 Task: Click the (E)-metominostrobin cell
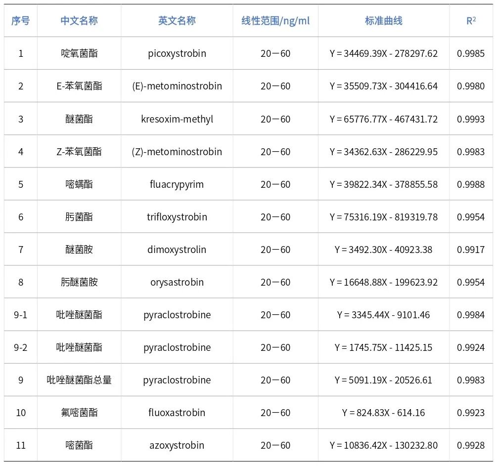point(177,86)
